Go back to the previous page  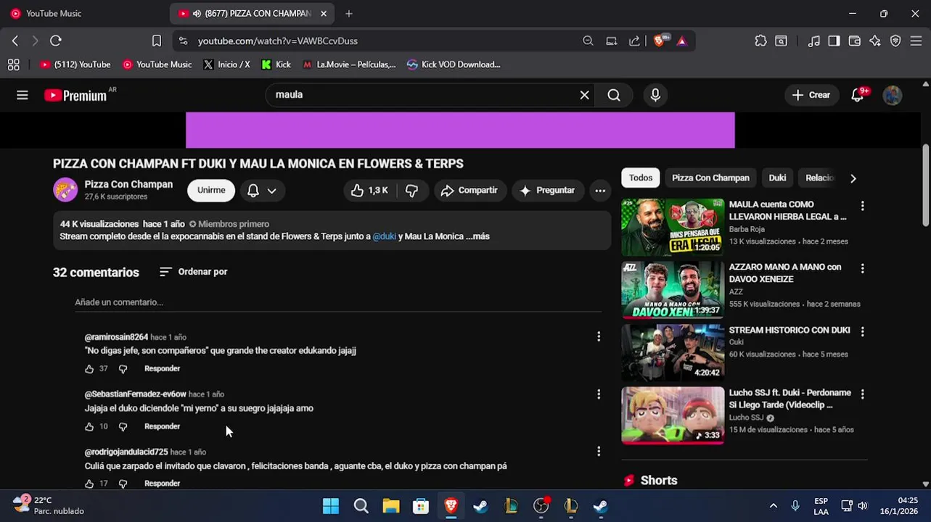(15, 41)
